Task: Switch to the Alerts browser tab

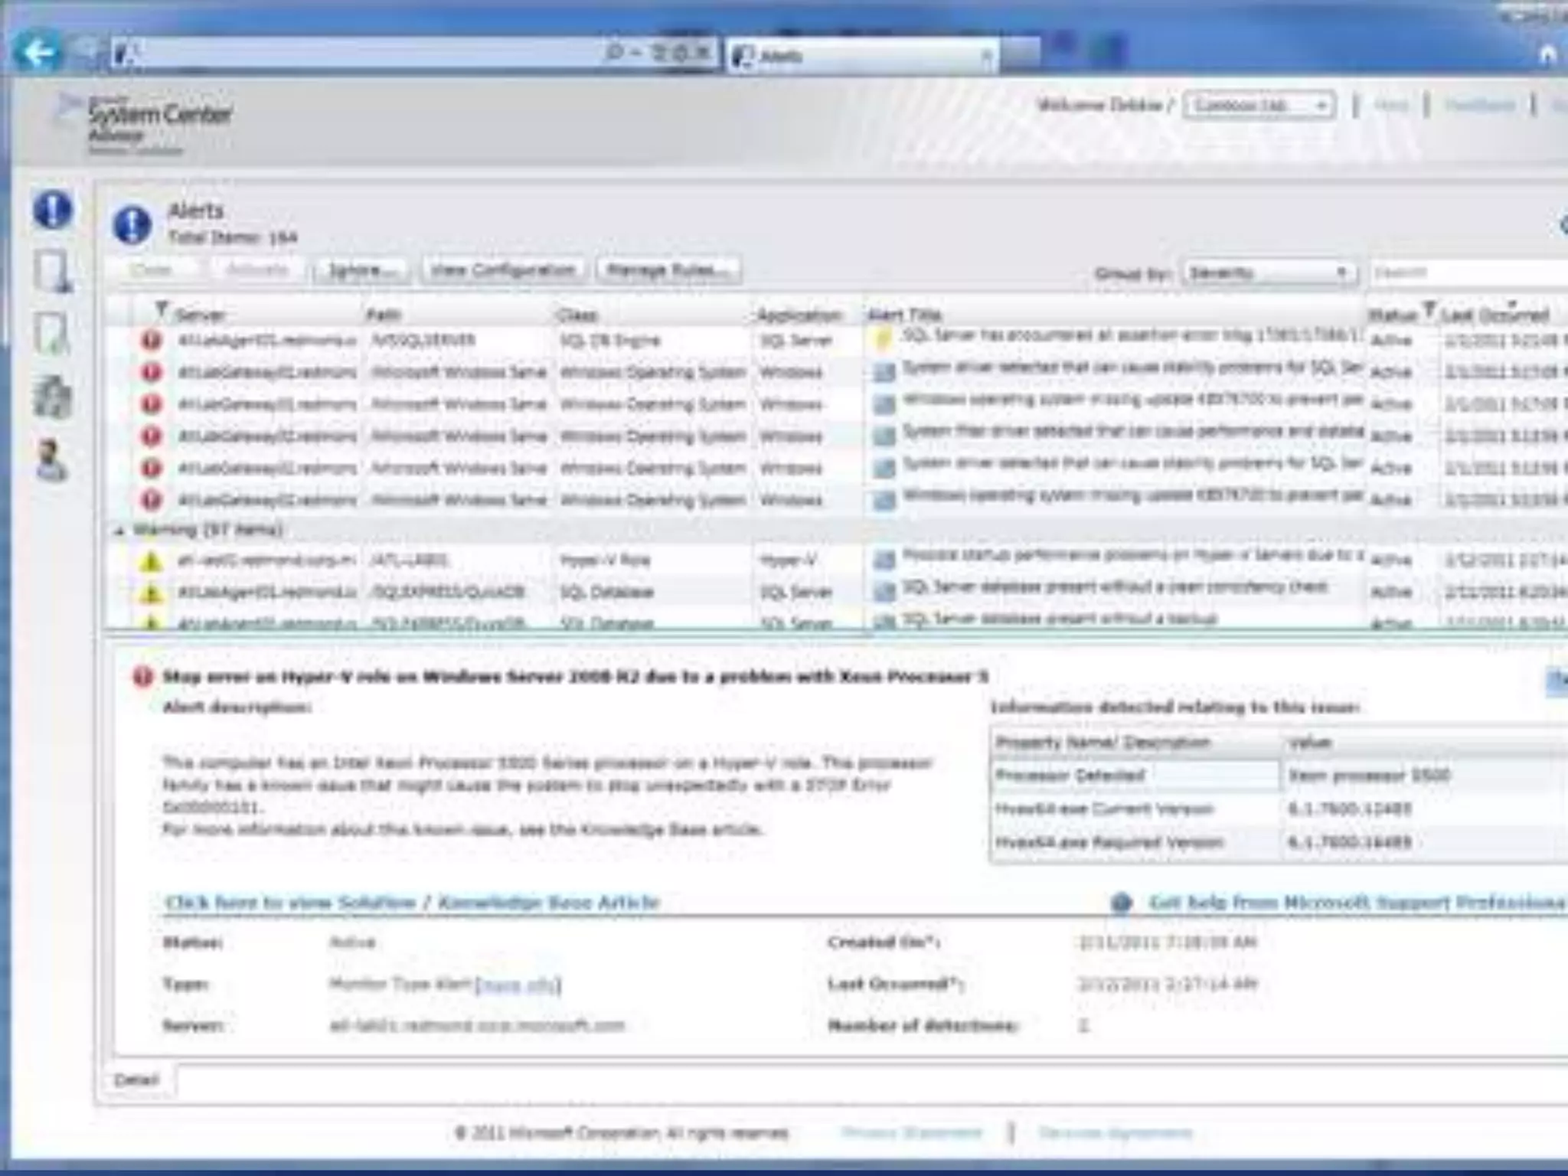Action: click(862, 56)
